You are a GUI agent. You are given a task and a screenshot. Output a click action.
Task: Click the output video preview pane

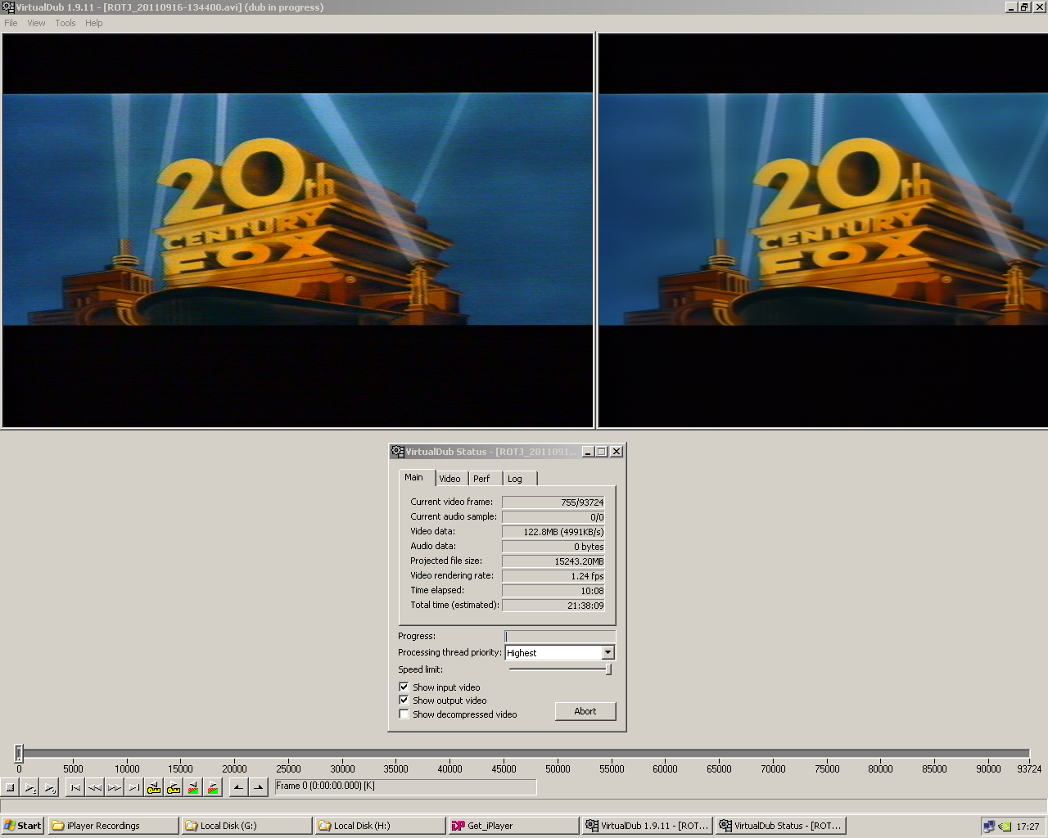(823, 230)
